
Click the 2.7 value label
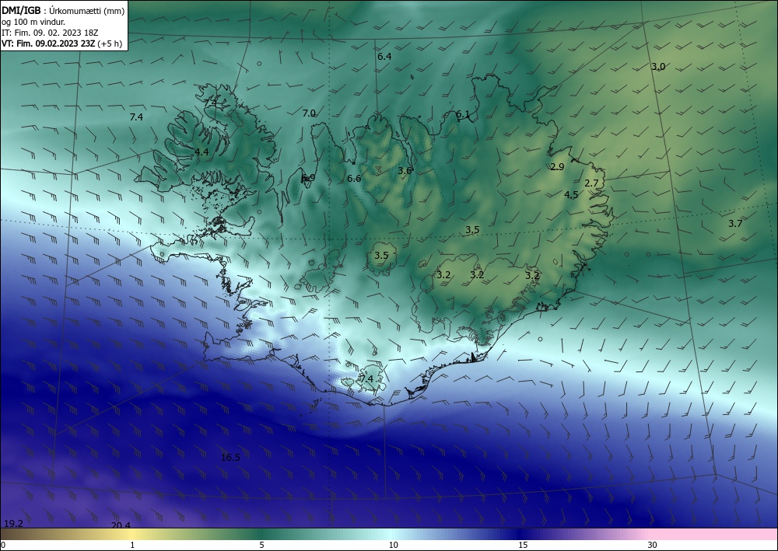[x=591, y=183]
